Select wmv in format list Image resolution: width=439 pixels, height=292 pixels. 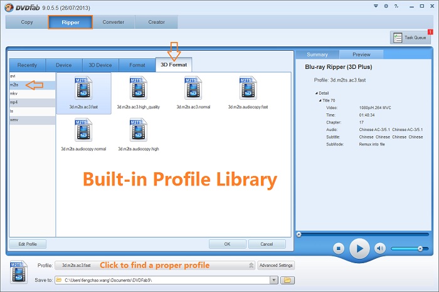33,120
